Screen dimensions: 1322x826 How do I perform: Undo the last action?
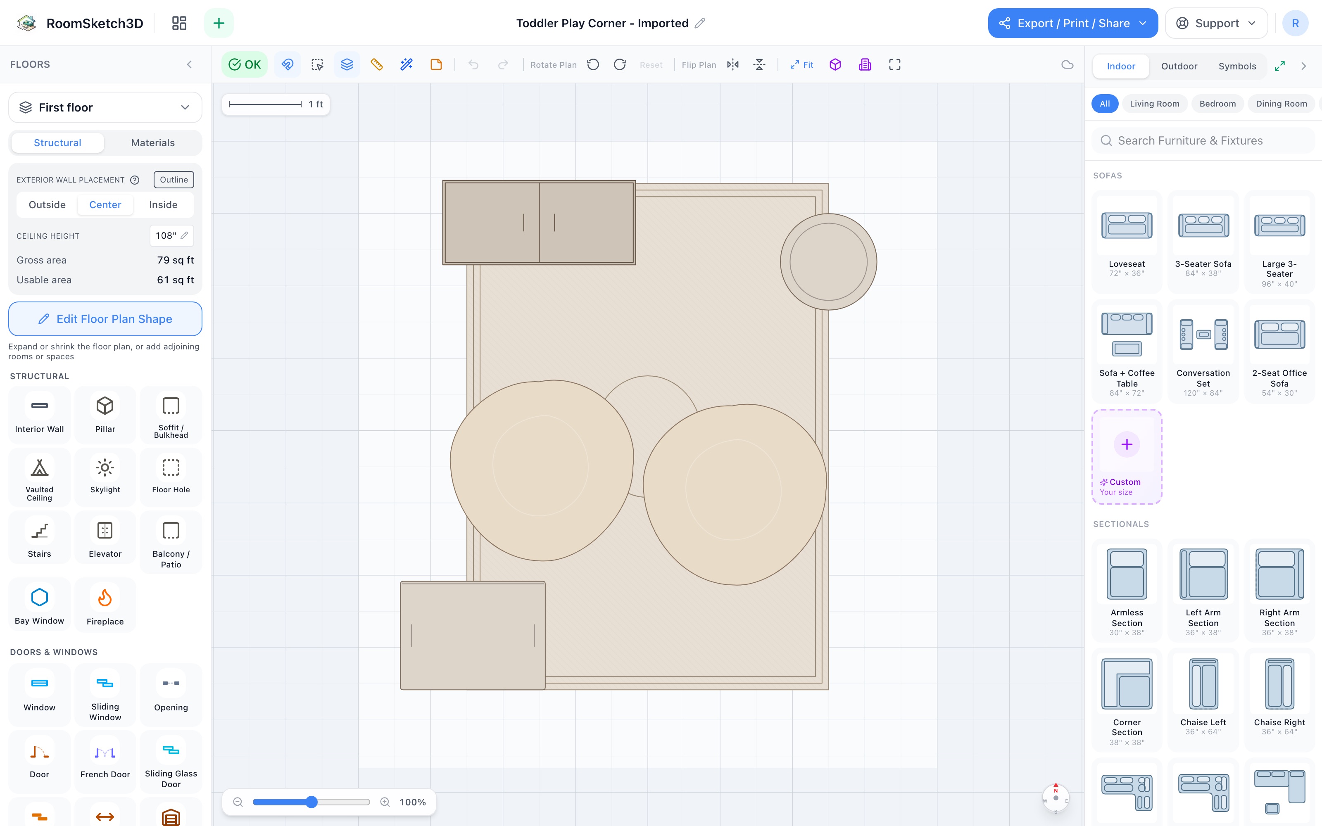[x=473, y=64]
